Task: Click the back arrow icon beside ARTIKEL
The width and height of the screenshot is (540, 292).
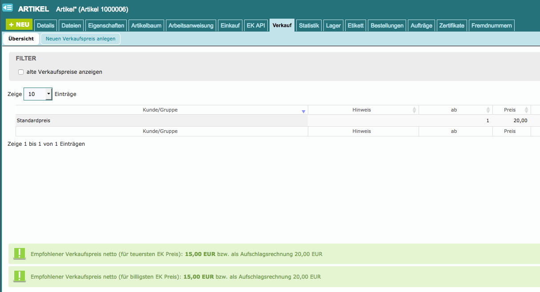Action: click(8, 8)
